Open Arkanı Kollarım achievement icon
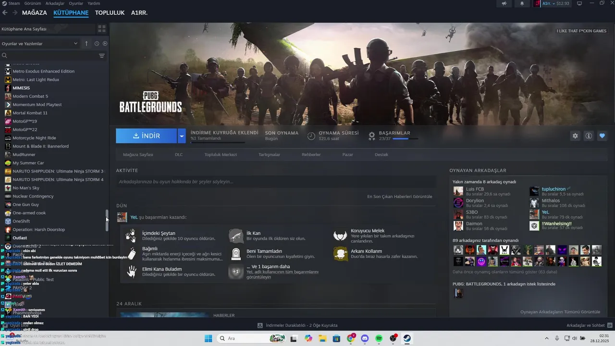Image resolution: width=615 pixels, height=346 pixels. pos(340,254)
